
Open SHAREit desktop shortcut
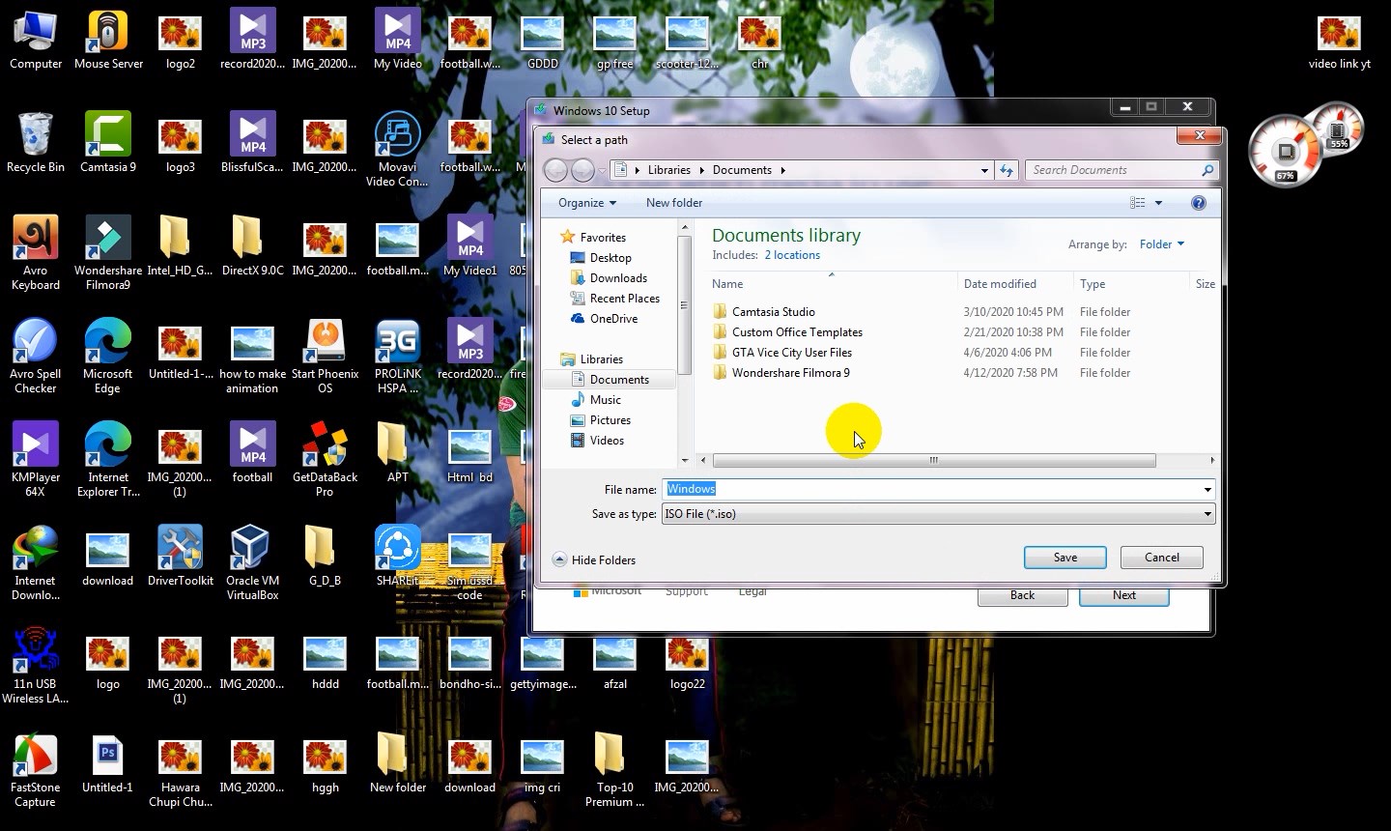coord(398,557)
